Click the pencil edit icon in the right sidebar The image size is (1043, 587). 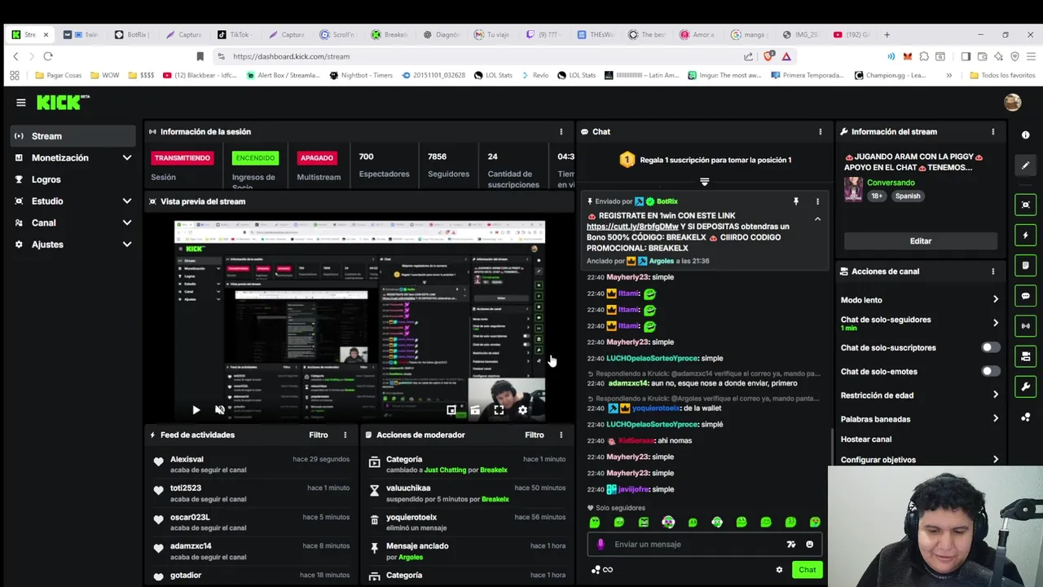[1026, 166]
